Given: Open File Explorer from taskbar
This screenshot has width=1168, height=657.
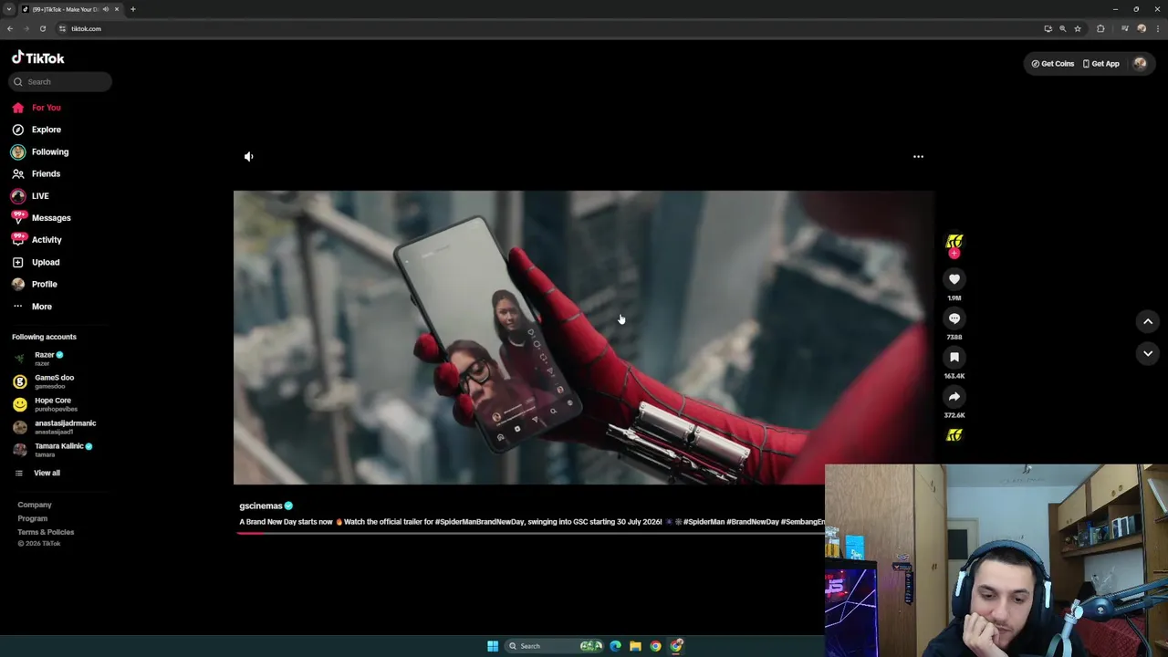Looking at the screenshot, I should tap(635, 646).
